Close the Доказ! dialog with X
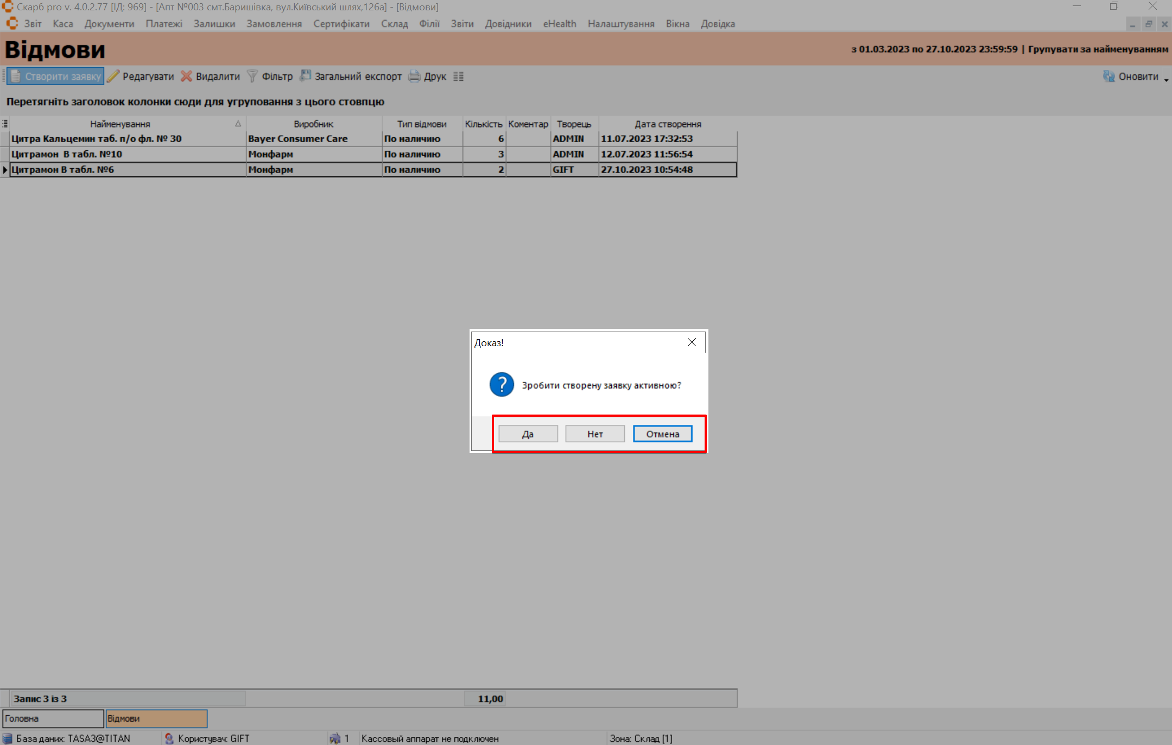This screenshot has width=1172, height=745. [x=692, y=342]
